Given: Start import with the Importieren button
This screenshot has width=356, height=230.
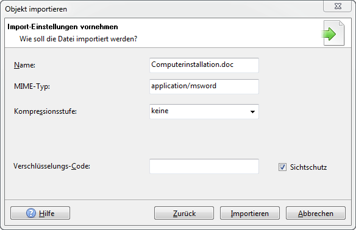Looking at the screenshot, I should click(x=250, y=213).
